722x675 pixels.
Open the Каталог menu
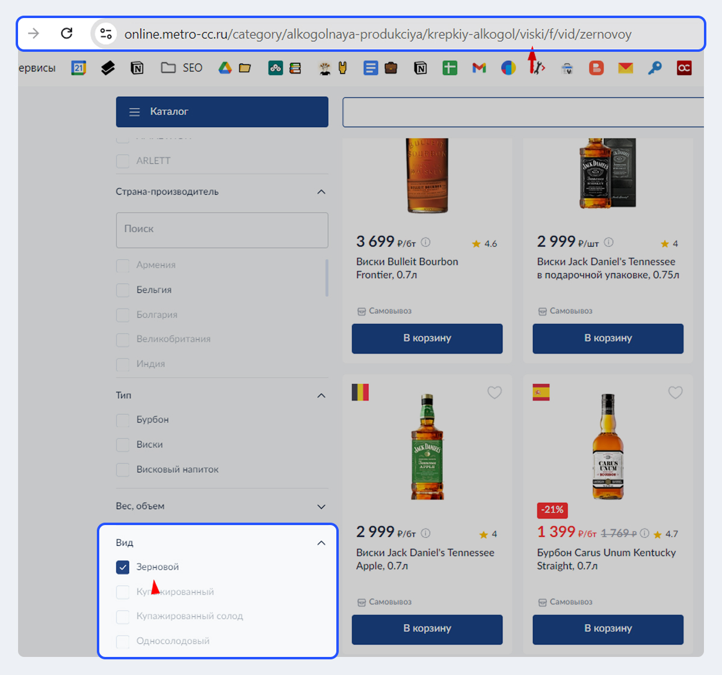click(x=222, y=112)
